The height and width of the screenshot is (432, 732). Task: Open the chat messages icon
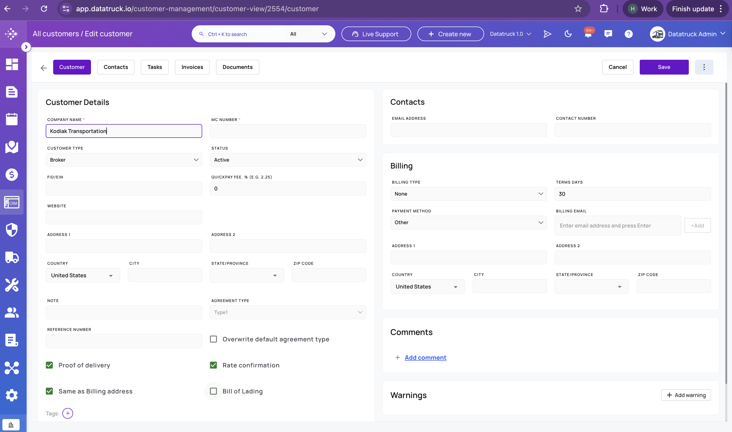pyautogui.click(x=608, y=34)
